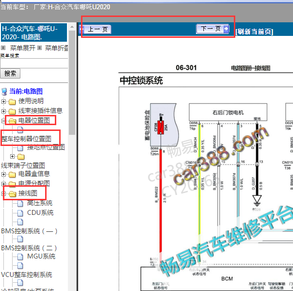Click the 电器盒信息 folder icon

[x=12, y=175]
